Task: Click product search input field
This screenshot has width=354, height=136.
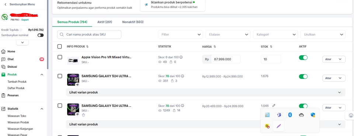Action: click(x=89, y=35)
